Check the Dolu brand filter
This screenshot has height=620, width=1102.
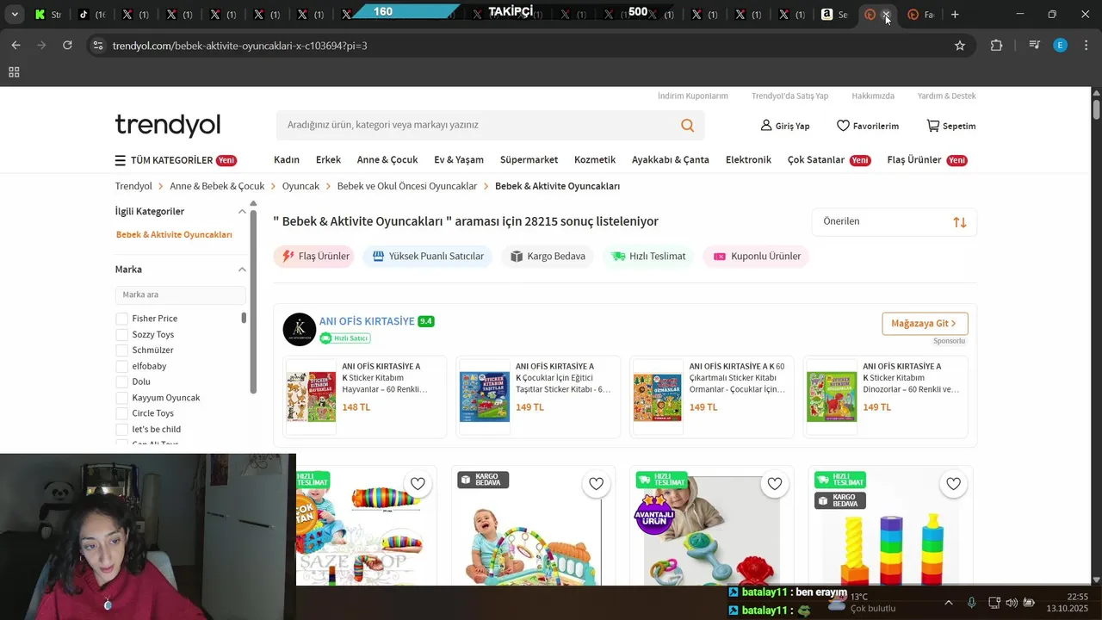(122, 382)
